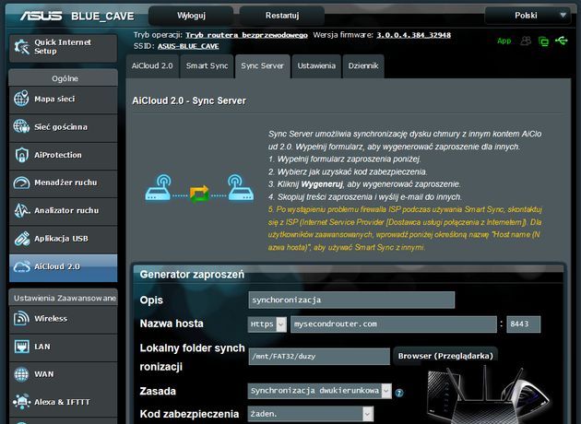Image resolution: width=581 pixels, height=424 pixels.
Task: Follow the ASUS-BLUE_CAVE SSID link
Action: 188,46
